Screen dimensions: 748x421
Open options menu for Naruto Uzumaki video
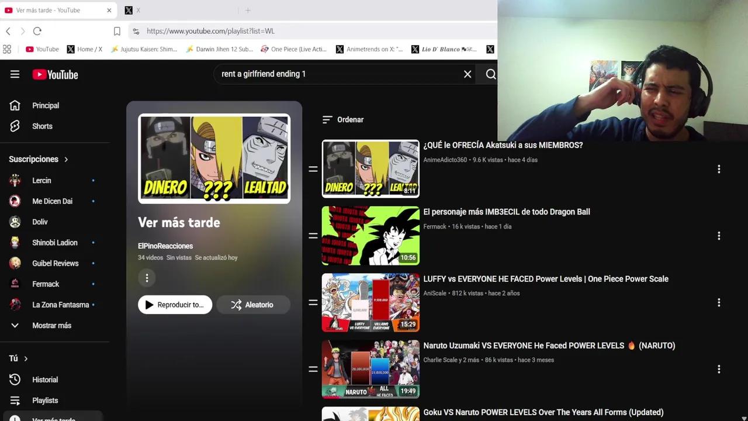pos(719,369)
